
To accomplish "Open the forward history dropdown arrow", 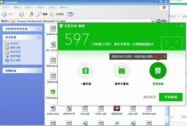I will coord(26,14).
